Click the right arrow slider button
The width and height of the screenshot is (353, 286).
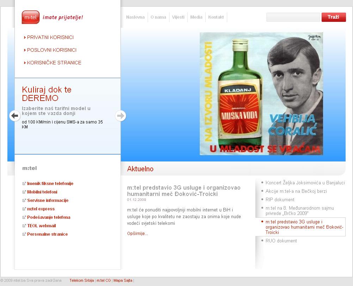coord(121,116)
